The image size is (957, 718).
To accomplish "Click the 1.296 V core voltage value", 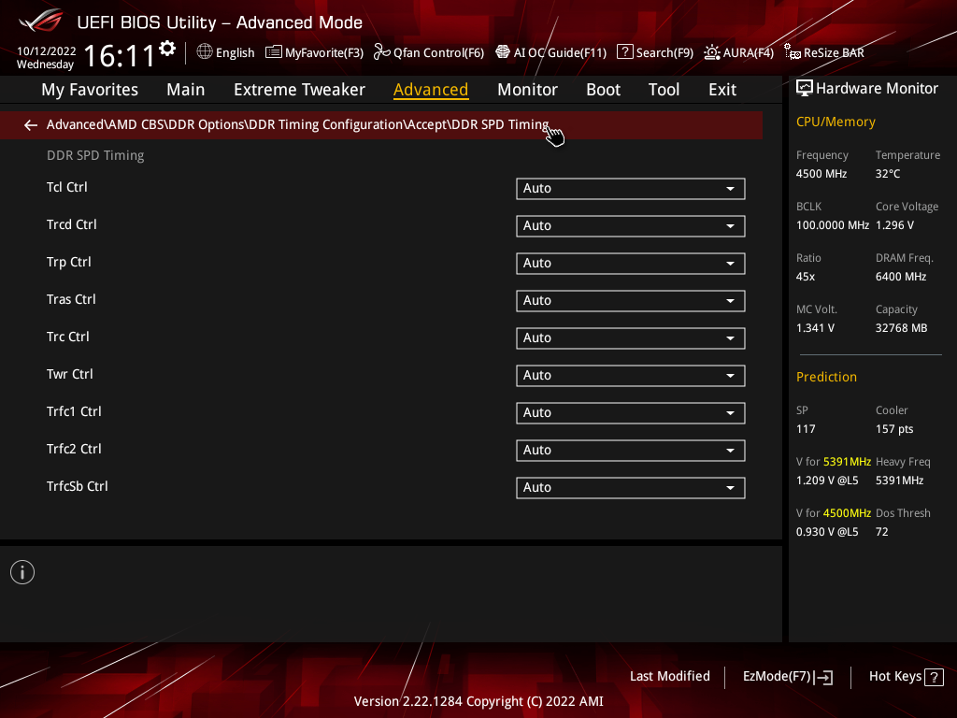I will pos(894,225).
